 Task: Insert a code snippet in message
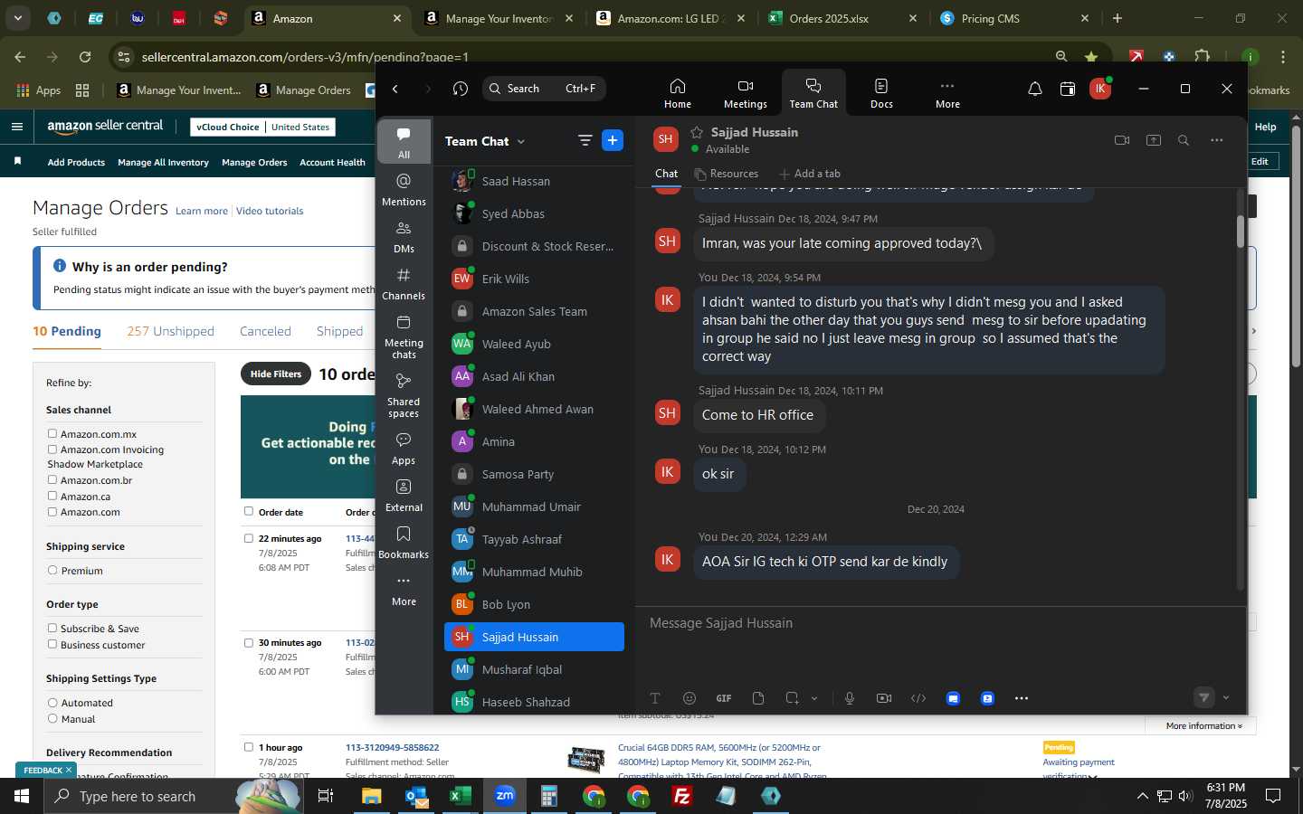(x=918, y=698)
